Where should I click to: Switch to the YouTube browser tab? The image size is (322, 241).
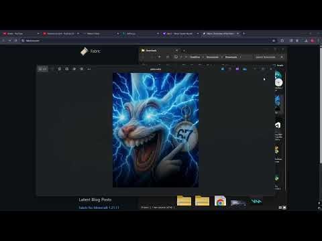(x=20, y=33)
